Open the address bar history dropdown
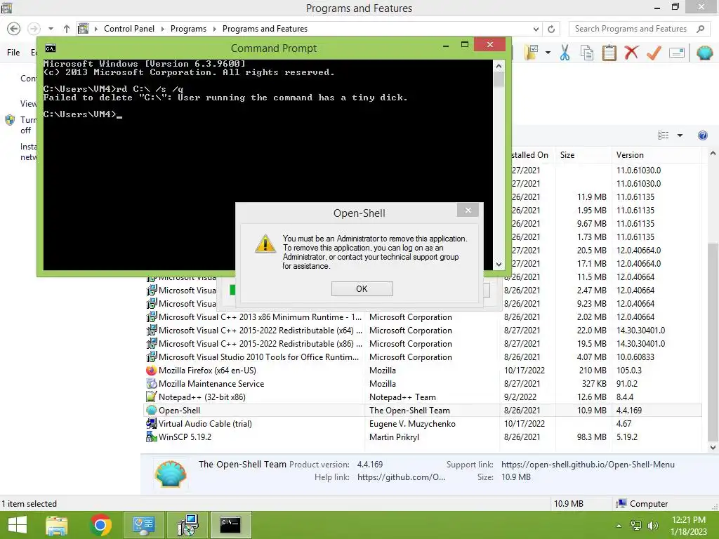The width and height of the screenshot is (719, 539). [x=536, y=29]
